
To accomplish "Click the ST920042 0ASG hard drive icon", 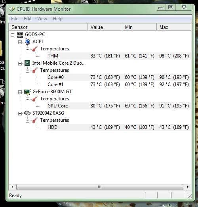I will [27, 113].
